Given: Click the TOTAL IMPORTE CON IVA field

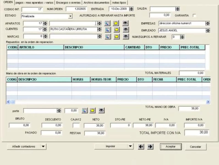Looking at the screenshot, I should pos(197,132).
